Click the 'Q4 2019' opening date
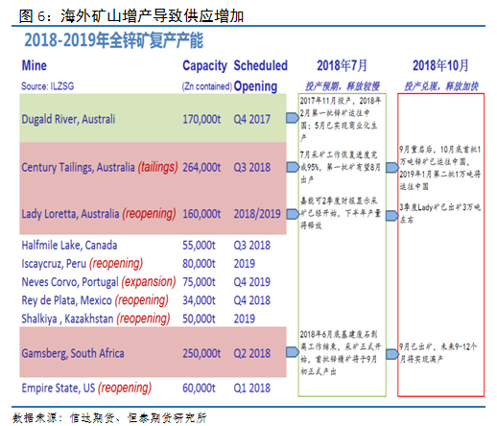 [x=252, y=282]
